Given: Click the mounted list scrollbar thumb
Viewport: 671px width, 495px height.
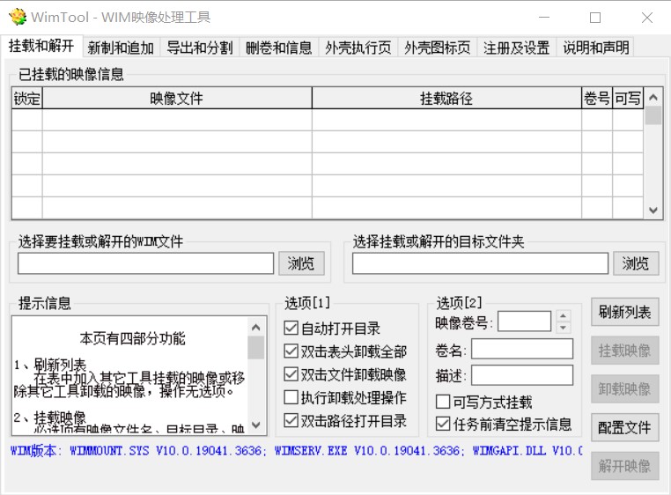Looking at the screenshot, I should pos(653,116).
